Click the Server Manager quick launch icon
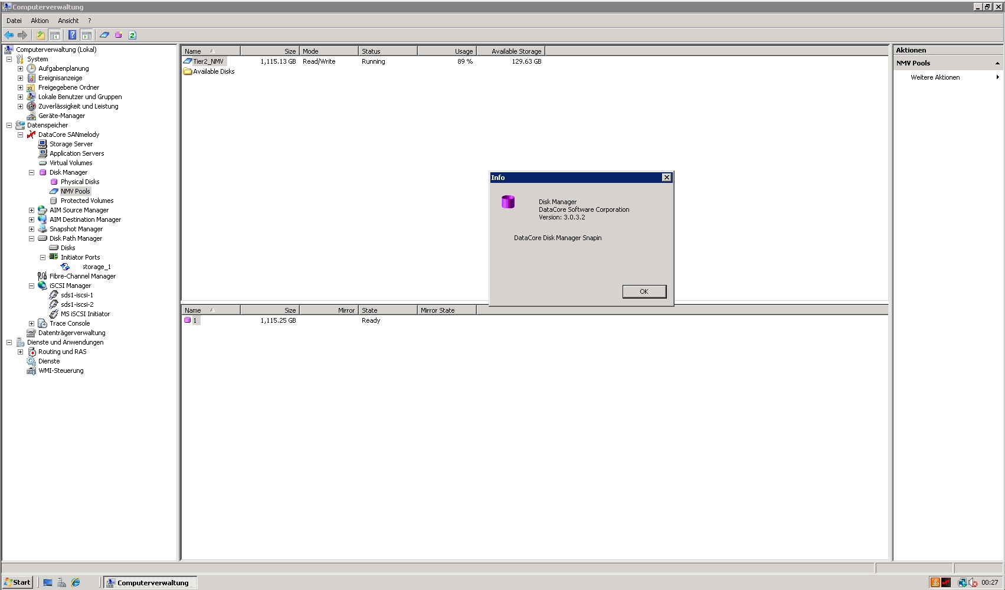This screenshot has width=1005, height=590. 61,582
